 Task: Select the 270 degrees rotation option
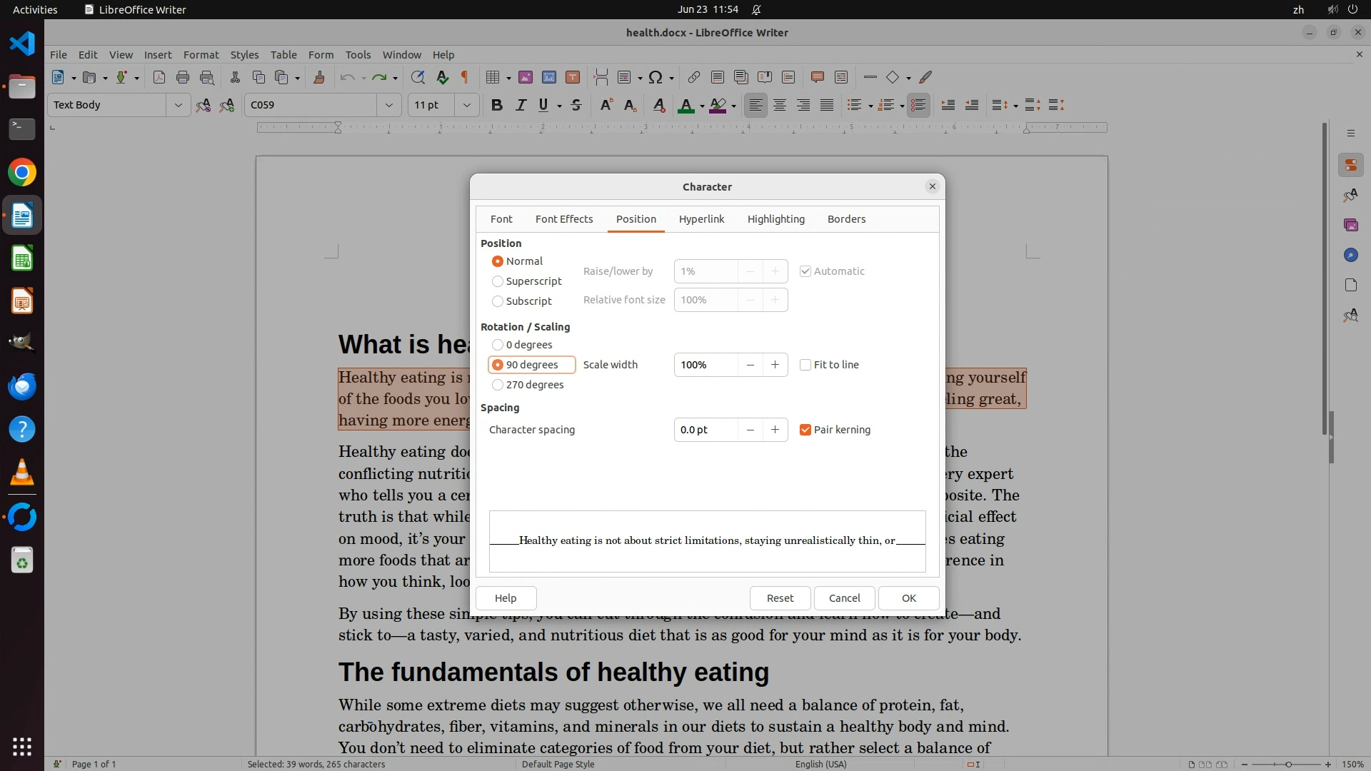[x=498, y=385]
